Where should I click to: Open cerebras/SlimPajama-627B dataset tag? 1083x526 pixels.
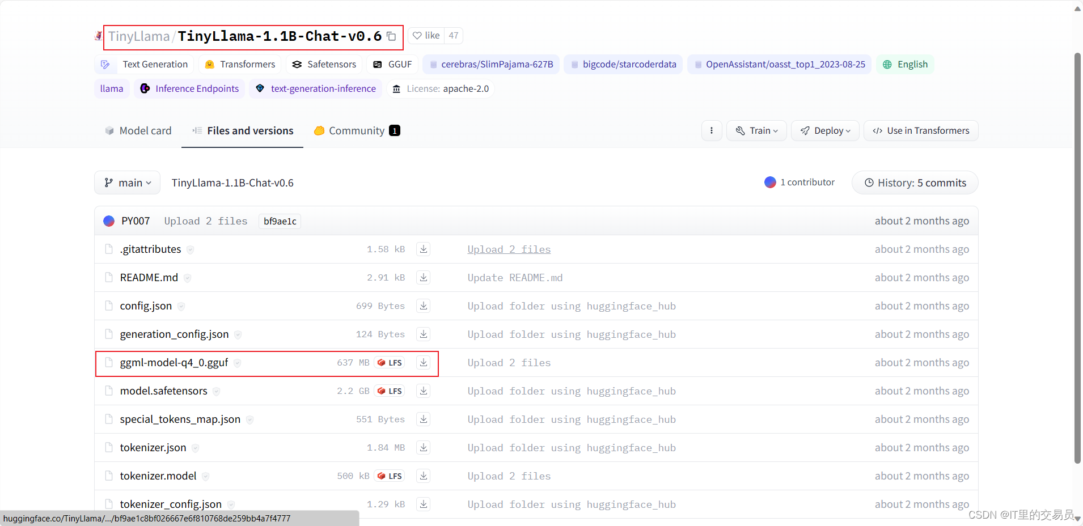click(491, 64)
